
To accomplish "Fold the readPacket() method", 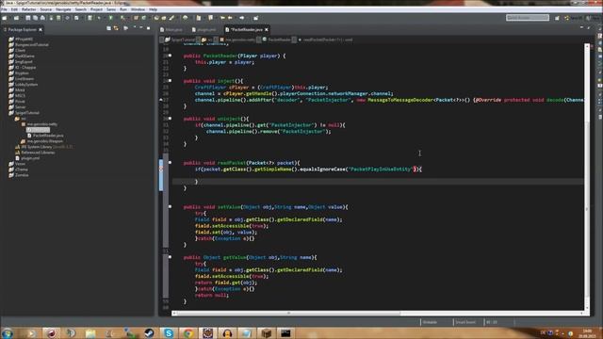I will [170, 163].
